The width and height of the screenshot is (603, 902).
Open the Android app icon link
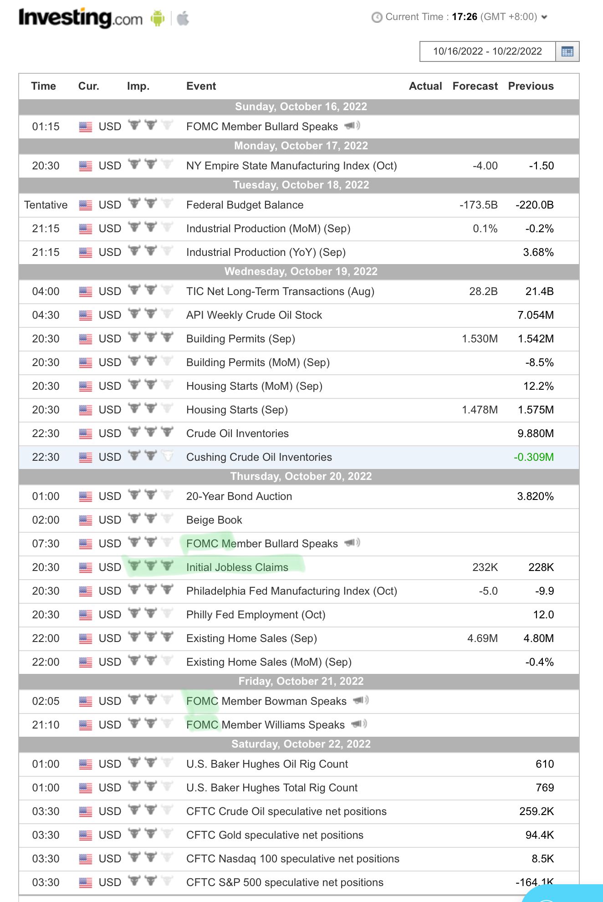point(158,18)
